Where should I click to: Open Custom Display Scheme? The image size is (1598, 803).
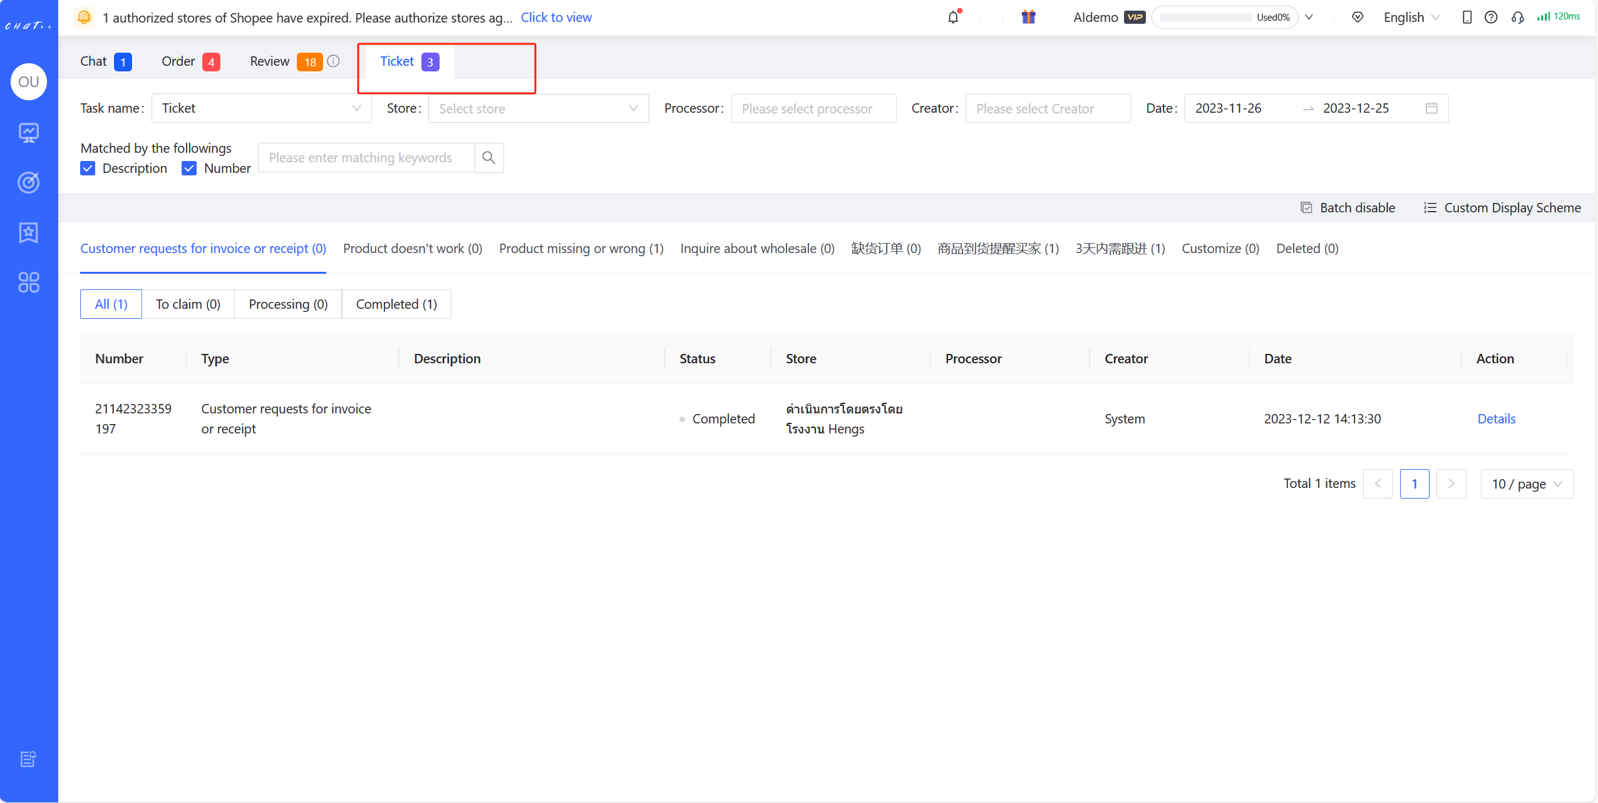coord(1502,208)
